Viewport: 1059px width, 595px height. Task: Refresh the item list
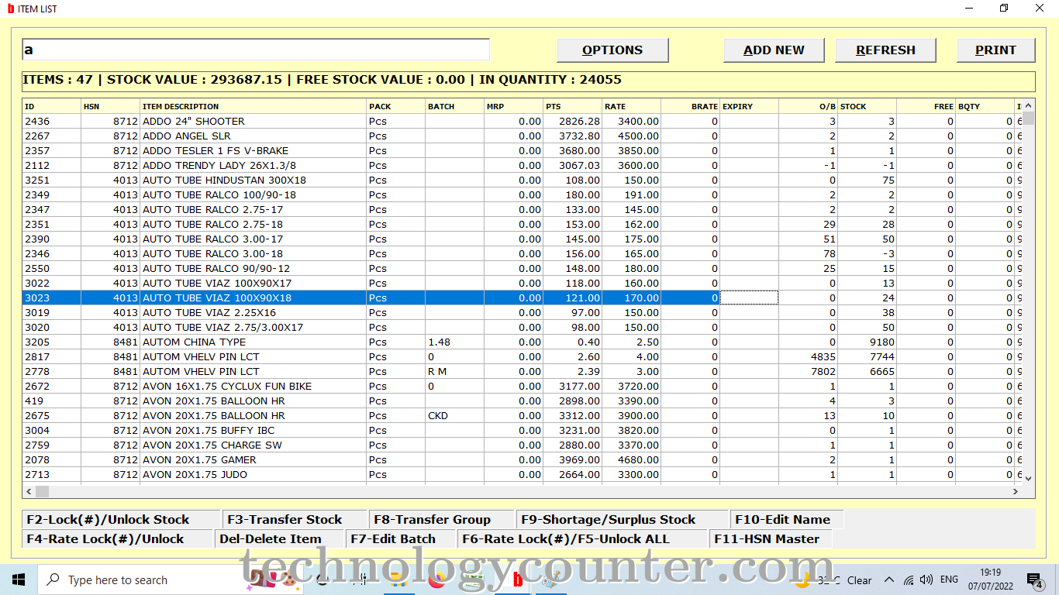885,50
